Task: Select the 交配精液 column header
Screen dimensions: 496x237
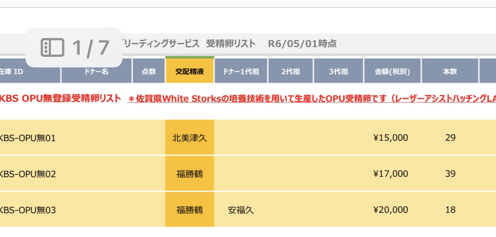Action: coord(190,72)
